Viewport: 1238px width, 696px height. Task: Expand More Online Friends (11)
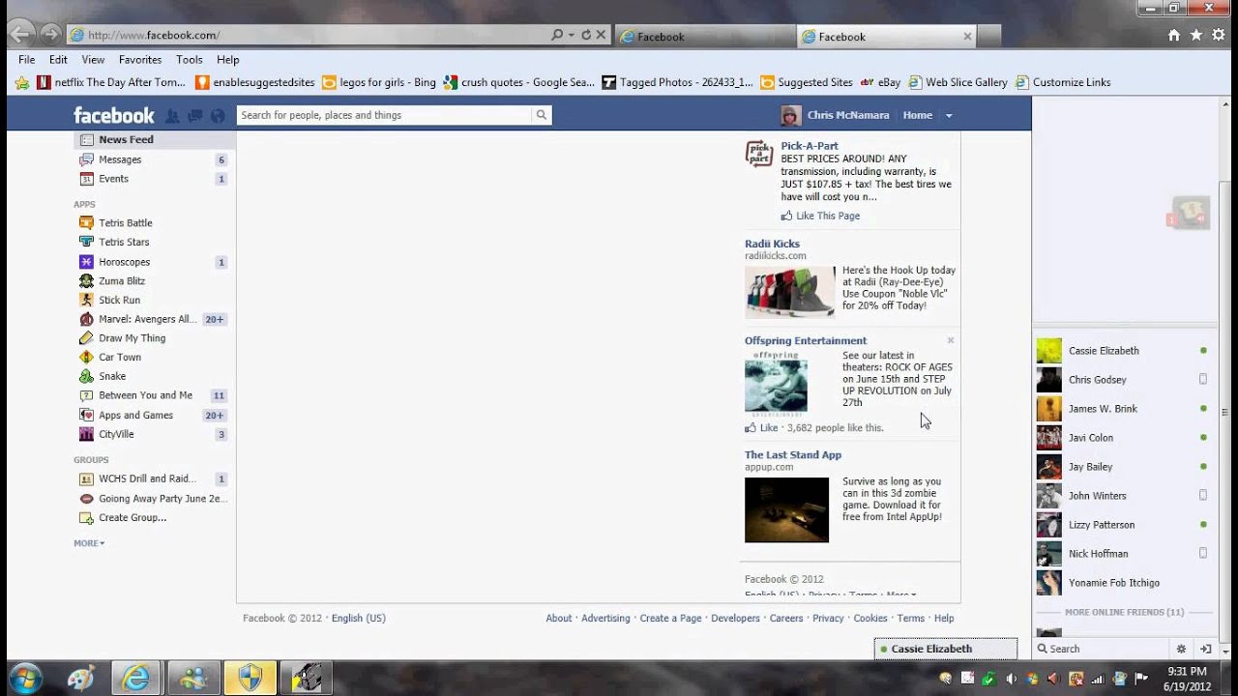tap(1124, 613)
